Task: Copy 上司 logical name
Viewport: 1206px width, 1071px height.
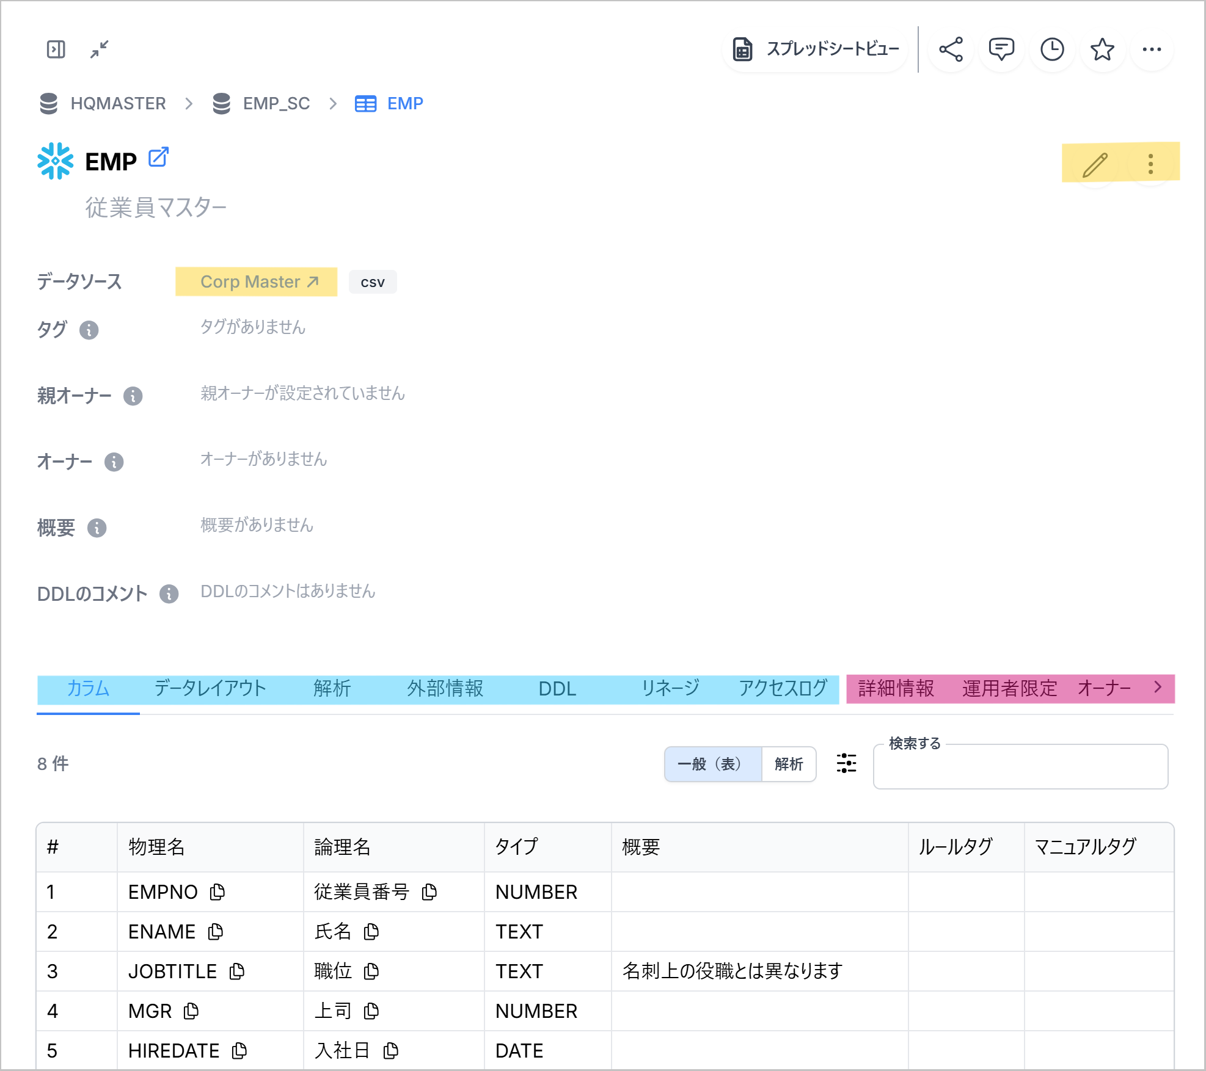Action: tap(371, 1012)
